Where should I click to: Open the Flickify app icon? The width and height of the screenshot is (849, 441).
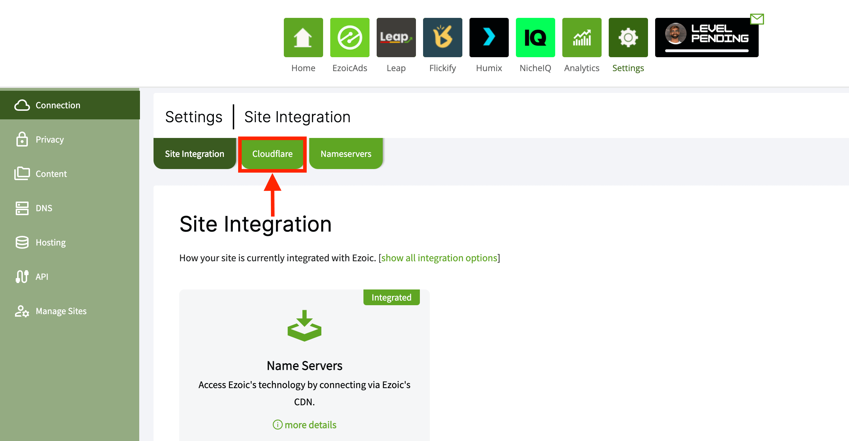click(442, 38)
